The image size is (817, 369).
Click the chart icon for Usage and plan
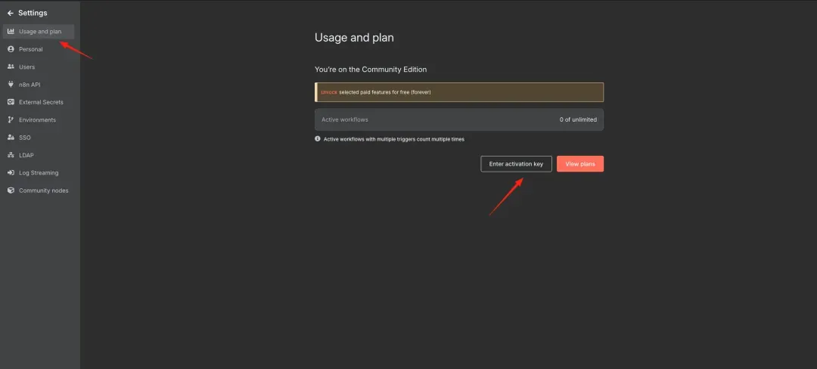click(x=11, y=32)
